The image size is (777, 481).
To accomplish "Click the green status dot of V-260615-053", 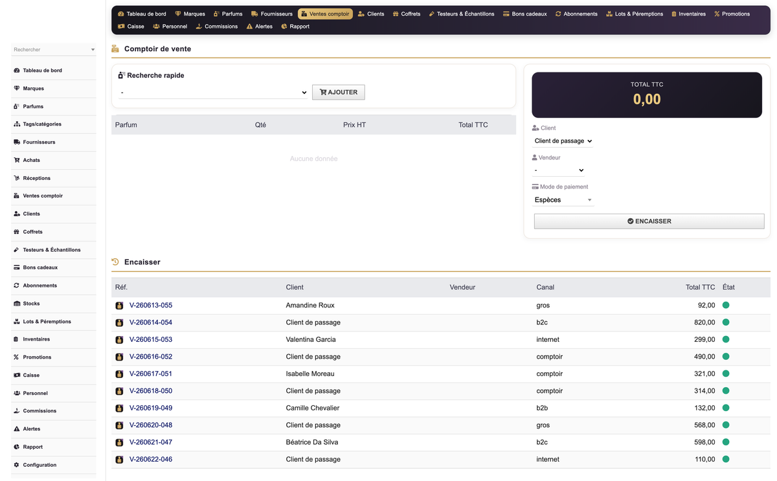I will 726,340.
